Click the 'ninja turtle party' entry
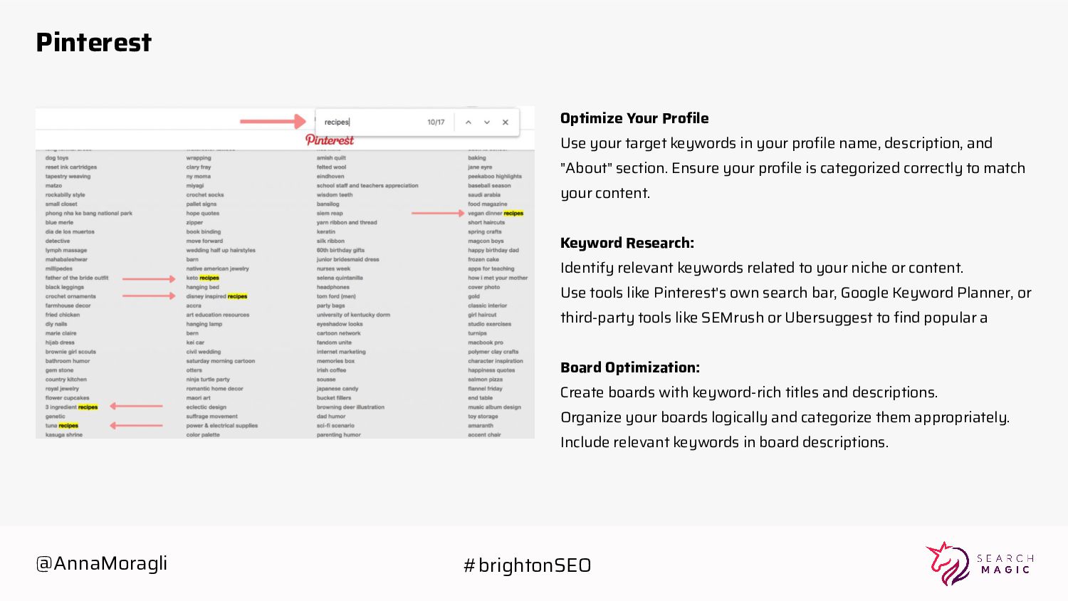Image resolution: width=1068 pixels, height=601 pixels. pos(208,380)
